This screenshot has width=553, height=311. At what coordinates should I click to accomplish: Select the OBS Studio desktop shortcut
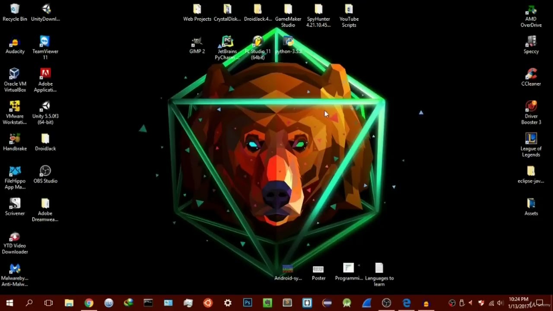tap(45, 175)
